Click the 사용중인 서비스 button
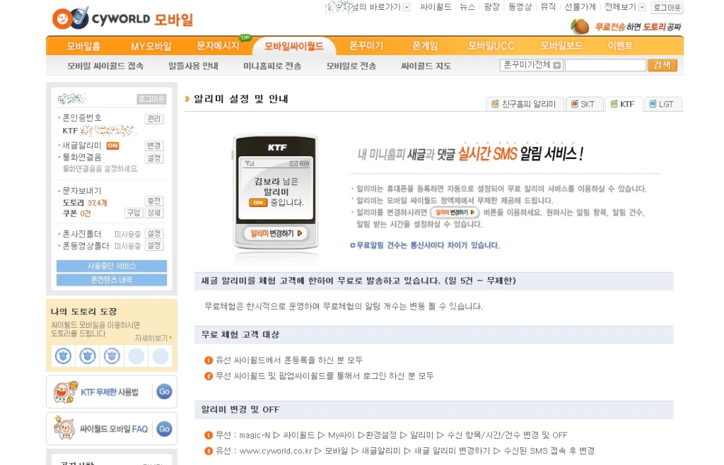The image size is (724, 465). point(112,266)
